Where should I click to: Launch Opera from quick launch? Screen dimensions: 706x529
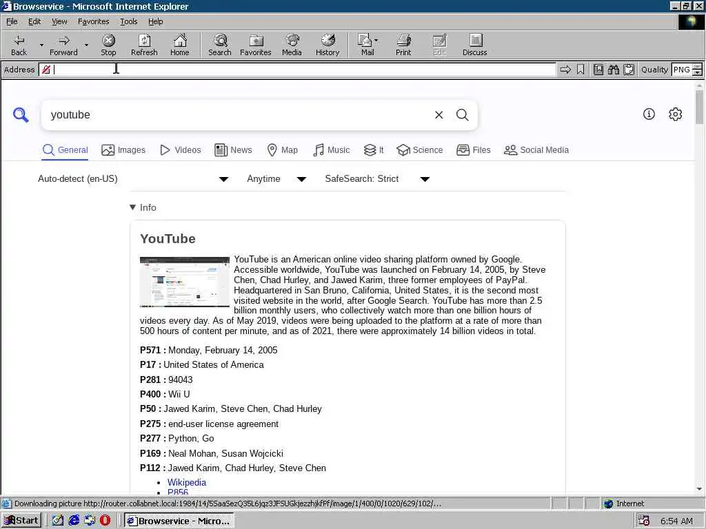point(105,521)
